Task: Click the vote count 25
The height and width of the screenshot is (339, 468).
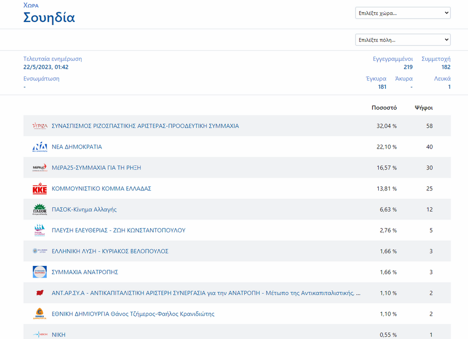Action: coord(429,188)
